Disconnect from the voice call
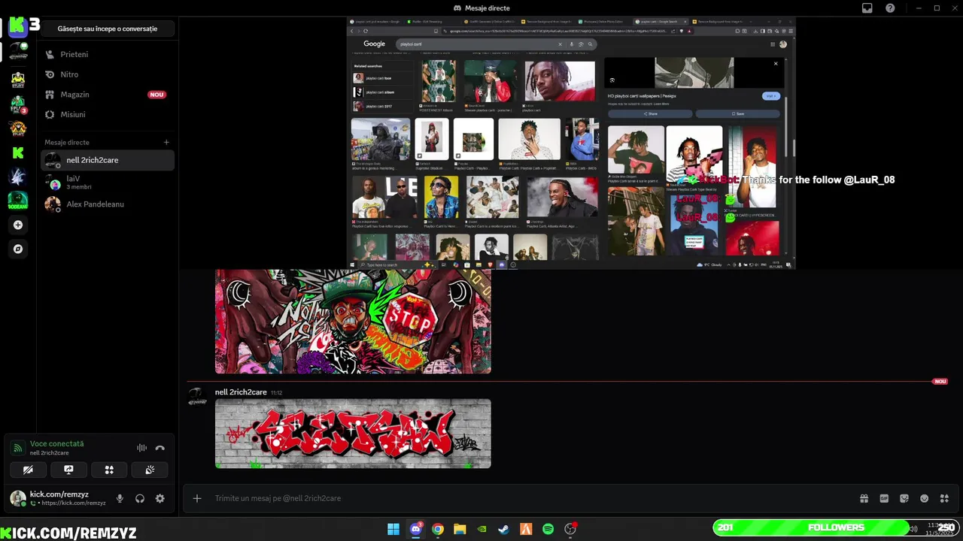This screenshot has height=541, width=963. click(159, 448)
